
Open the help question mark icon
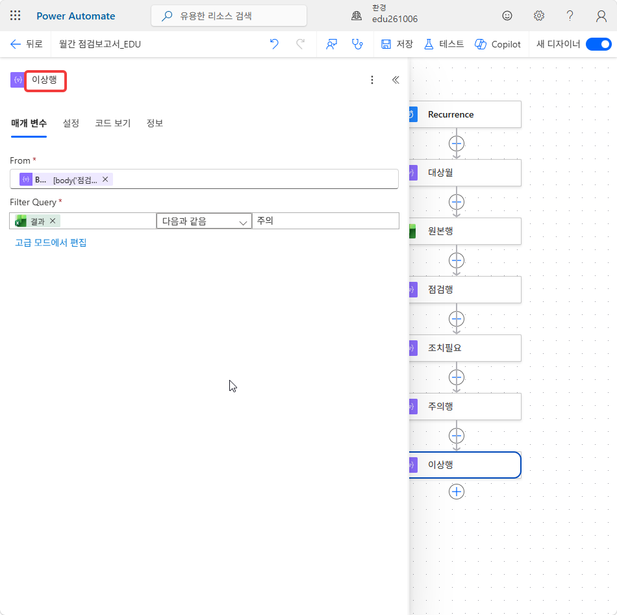pyautogui.click(x=570, y=16)
